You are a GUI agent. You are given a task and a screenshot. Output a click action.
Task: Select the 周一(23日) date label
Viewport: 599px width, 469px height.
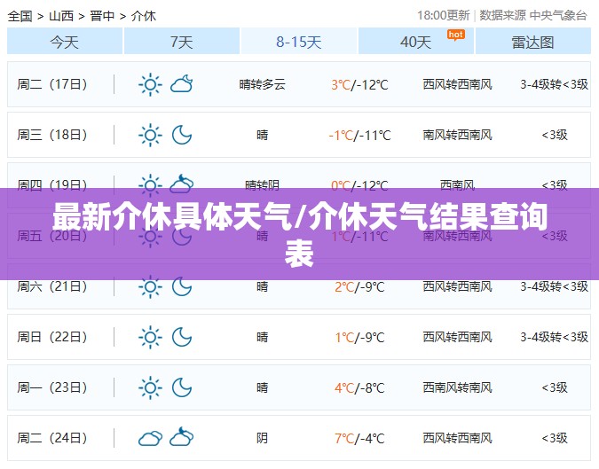[52, 388]
